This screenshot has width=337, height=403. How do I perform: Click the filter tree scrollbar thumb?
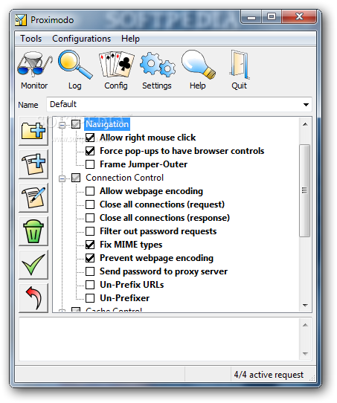click(305, 190)
